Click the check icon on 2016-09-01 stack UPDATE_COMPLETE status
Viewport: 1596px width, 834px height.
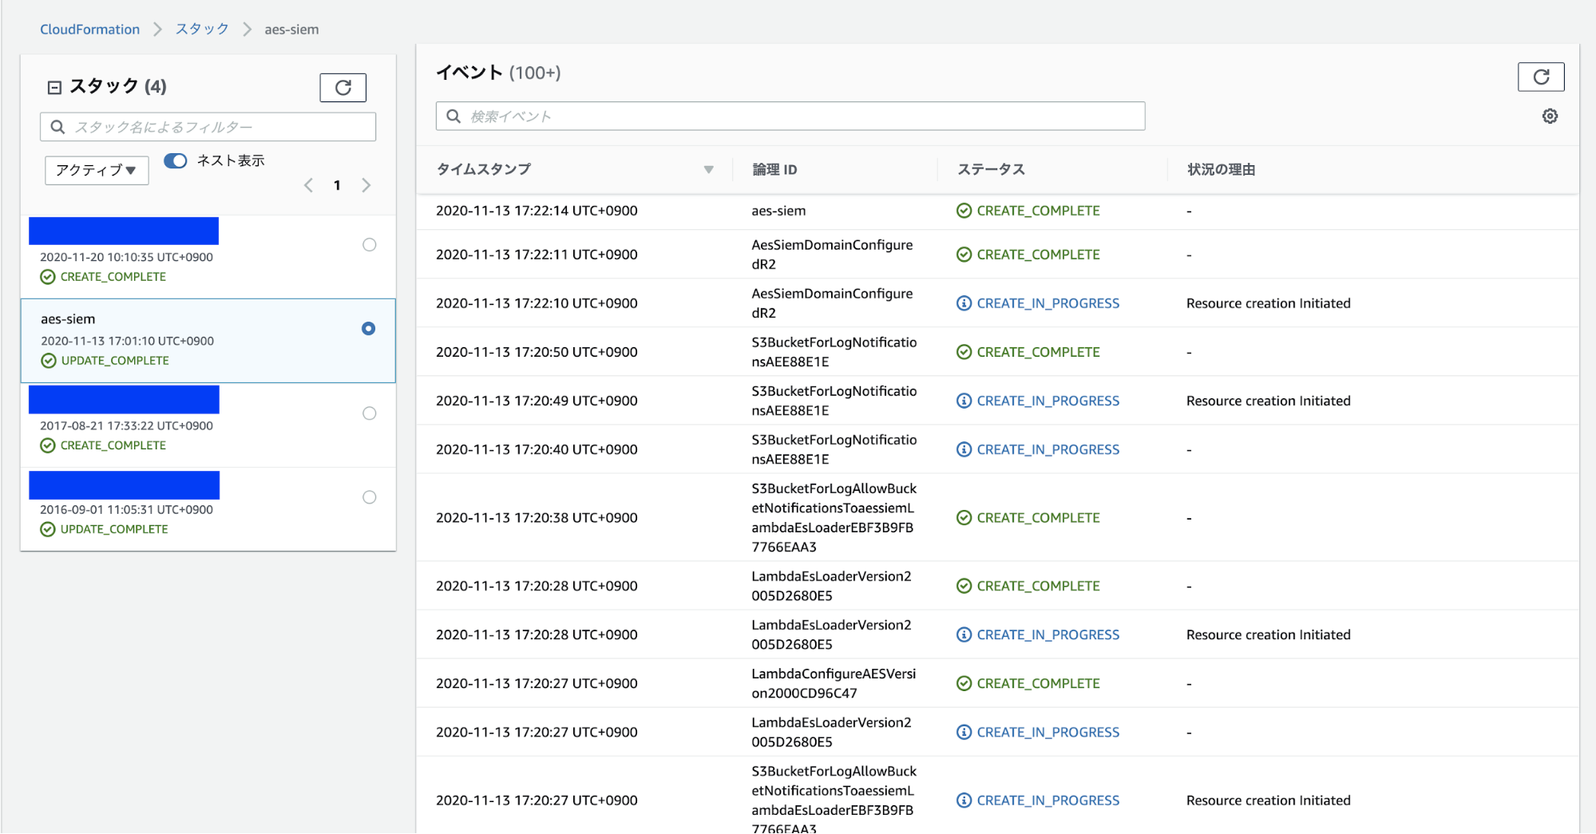point(48,529)
